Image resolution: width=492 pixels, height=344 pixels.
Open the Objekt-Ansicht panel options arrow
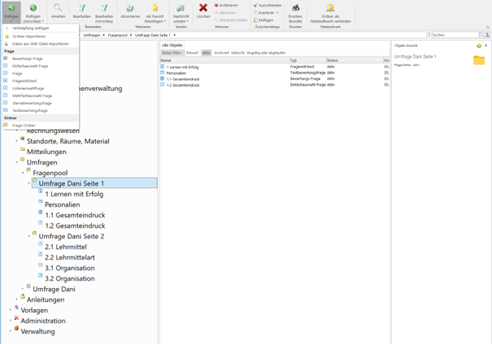tap(485, 45)
